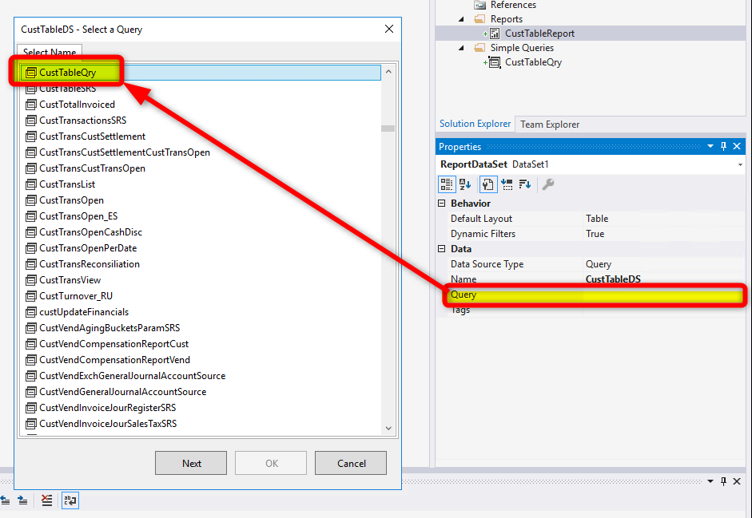The width and height of the screenshot is (752, 518).
Task: Collapse the Reports folder in Solution Explorer
Action: point(461,19)
